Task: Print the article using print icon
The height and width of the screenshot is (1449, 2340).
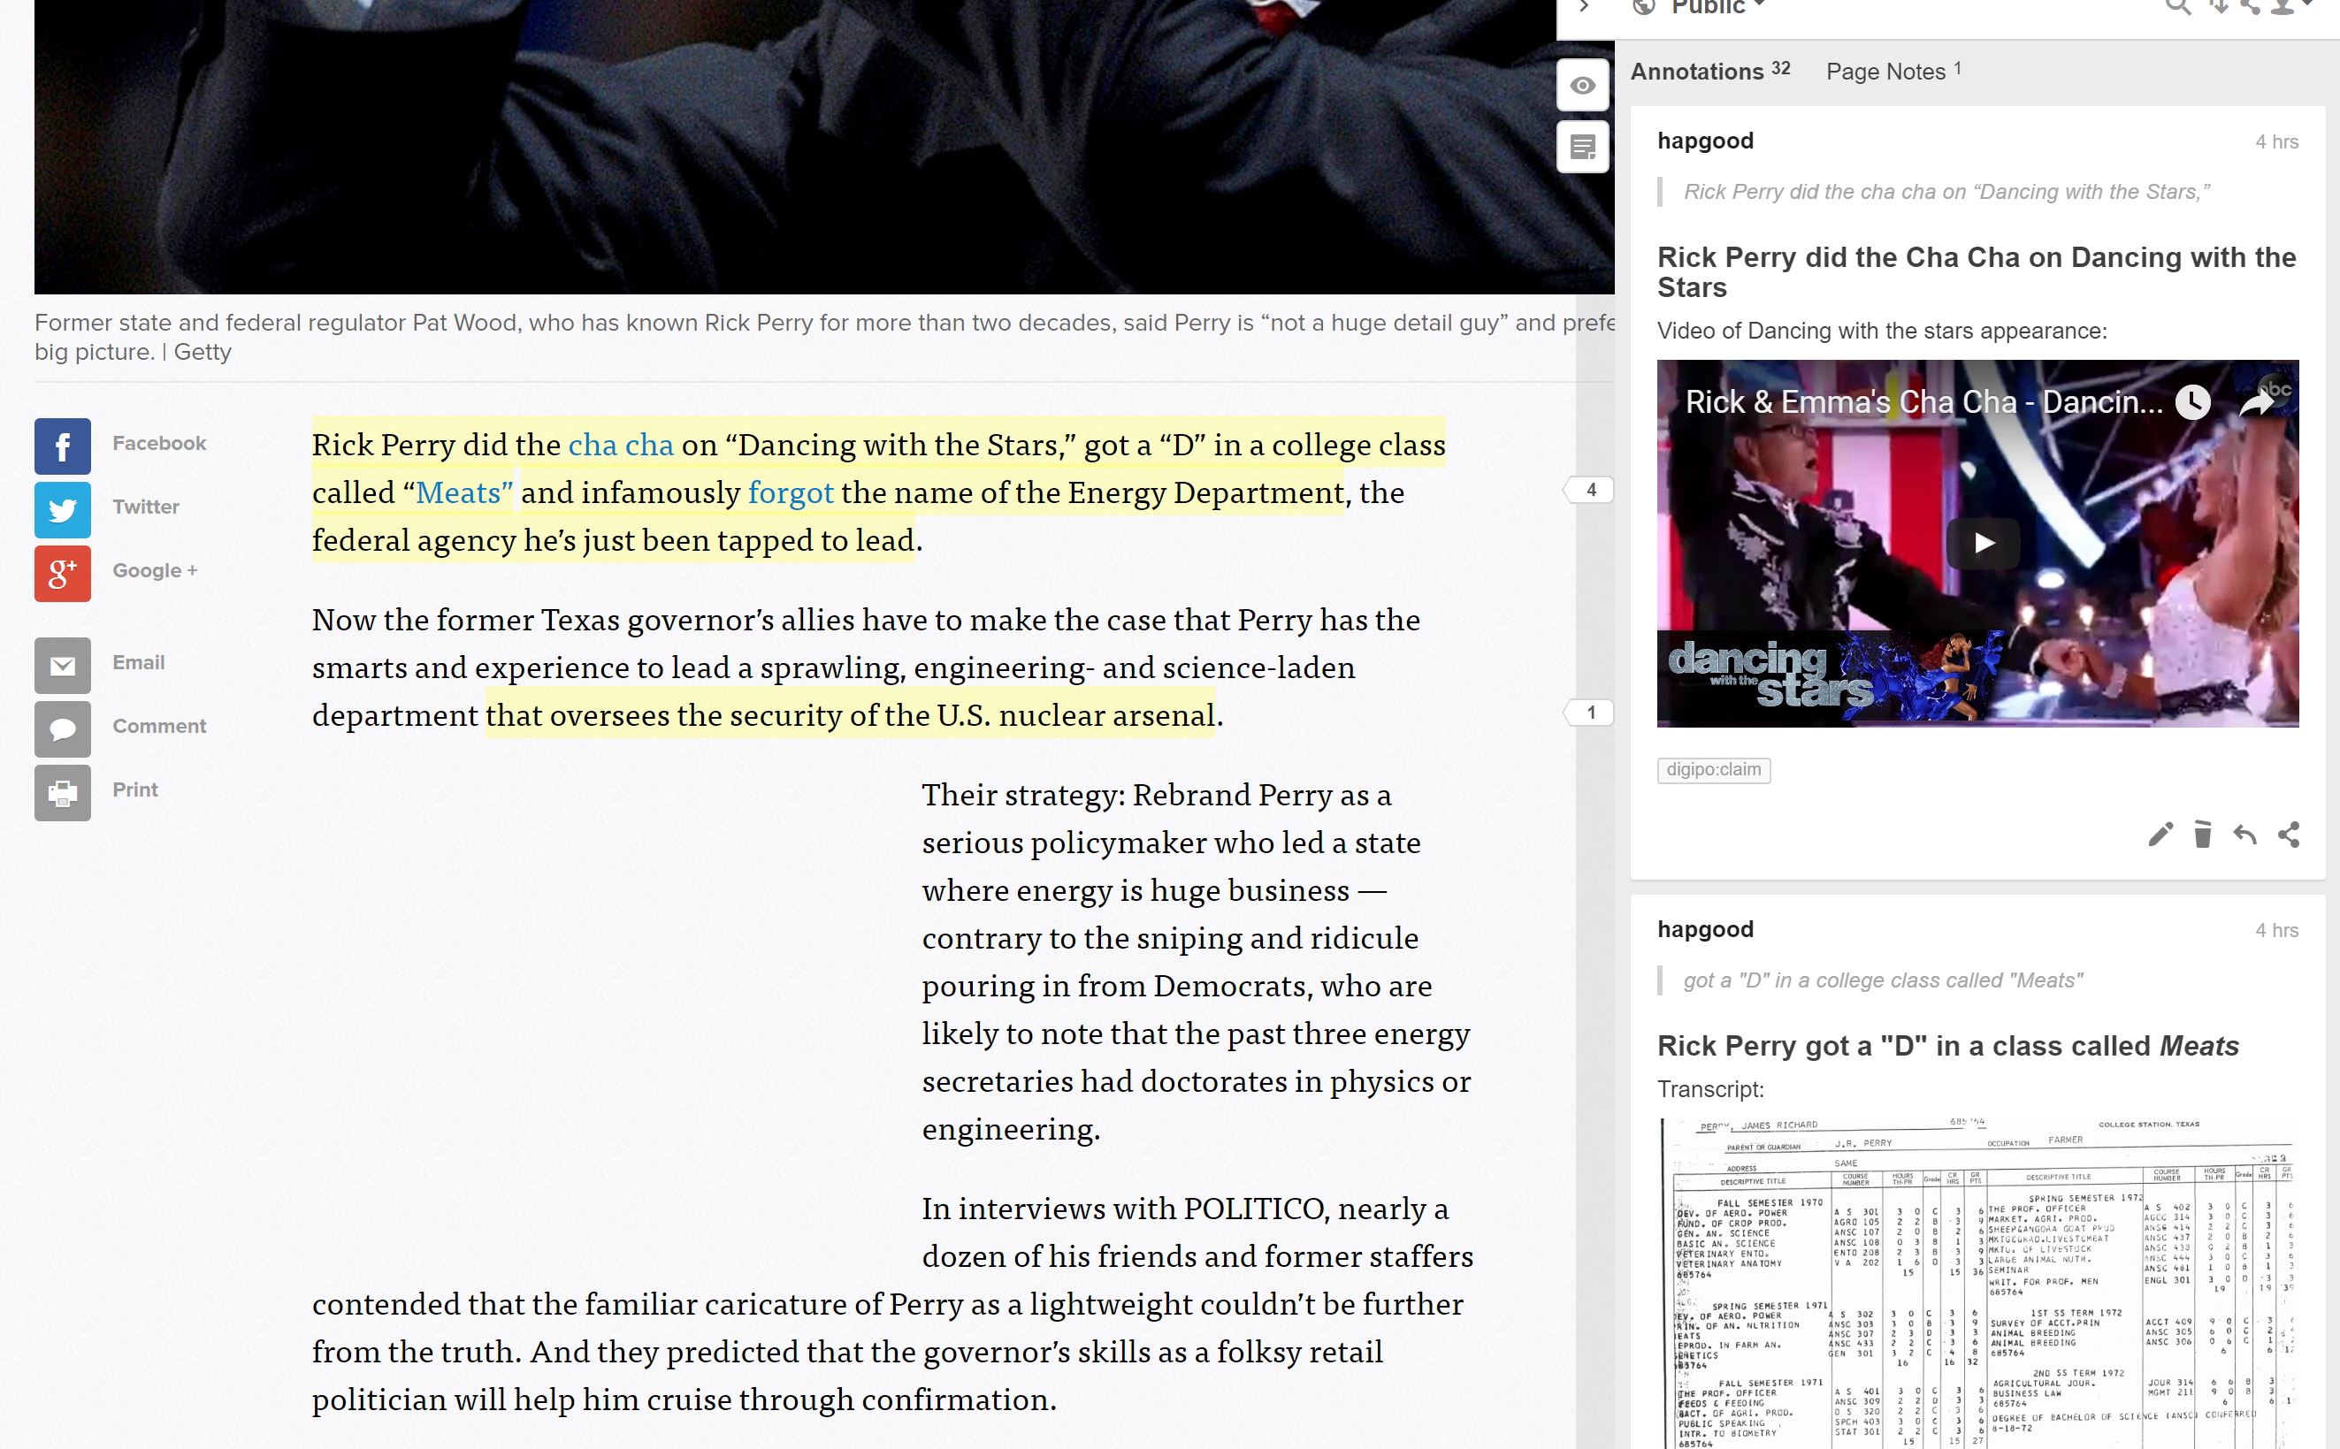Action: click(64, 792)
